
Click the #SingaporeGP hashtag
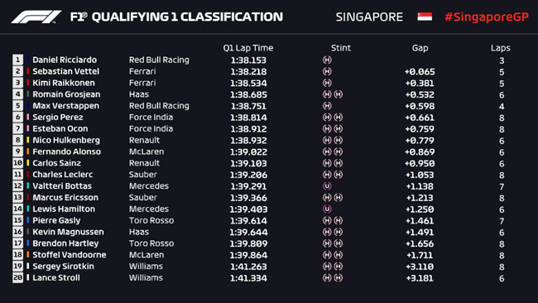486,17
